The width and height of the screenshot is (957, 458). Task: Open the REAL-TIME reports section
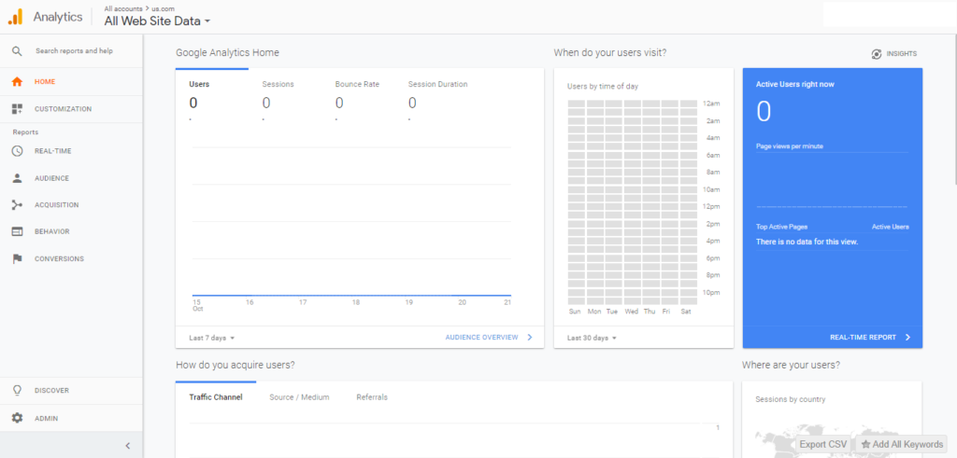[x=71, y=151]
